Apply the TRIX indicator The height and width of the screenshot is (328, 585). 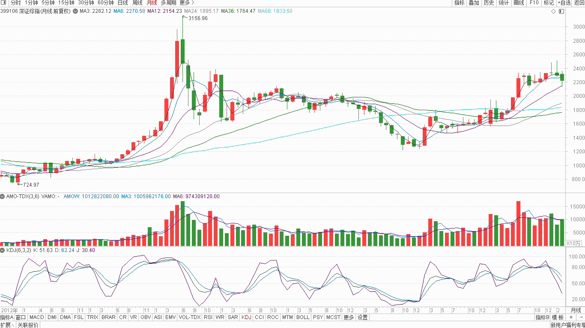pos(93,317)
